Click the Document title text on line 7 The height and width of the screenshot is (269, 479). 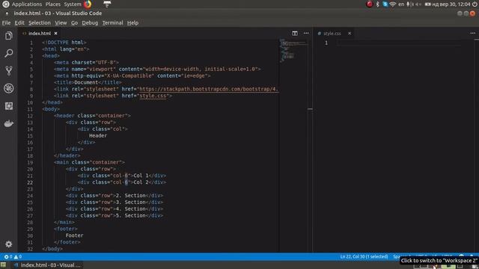coord(86,82)
